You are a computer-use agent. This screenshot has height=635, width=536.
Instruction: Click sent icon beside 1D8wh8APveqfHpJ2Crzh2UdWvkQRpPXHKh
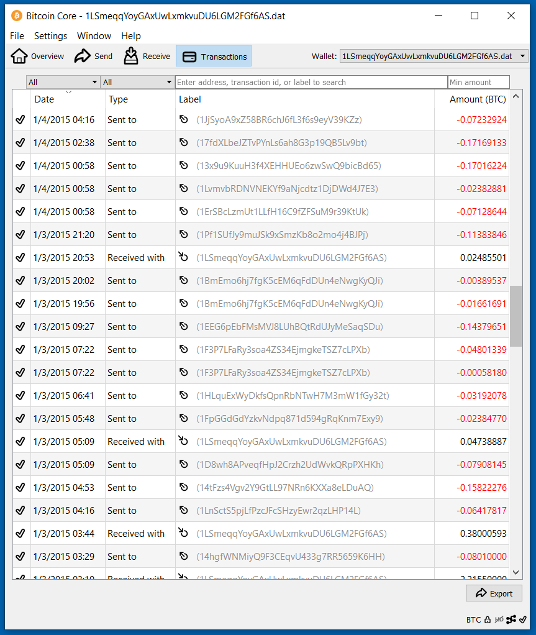pyautogui.click(x=184, y=464)
